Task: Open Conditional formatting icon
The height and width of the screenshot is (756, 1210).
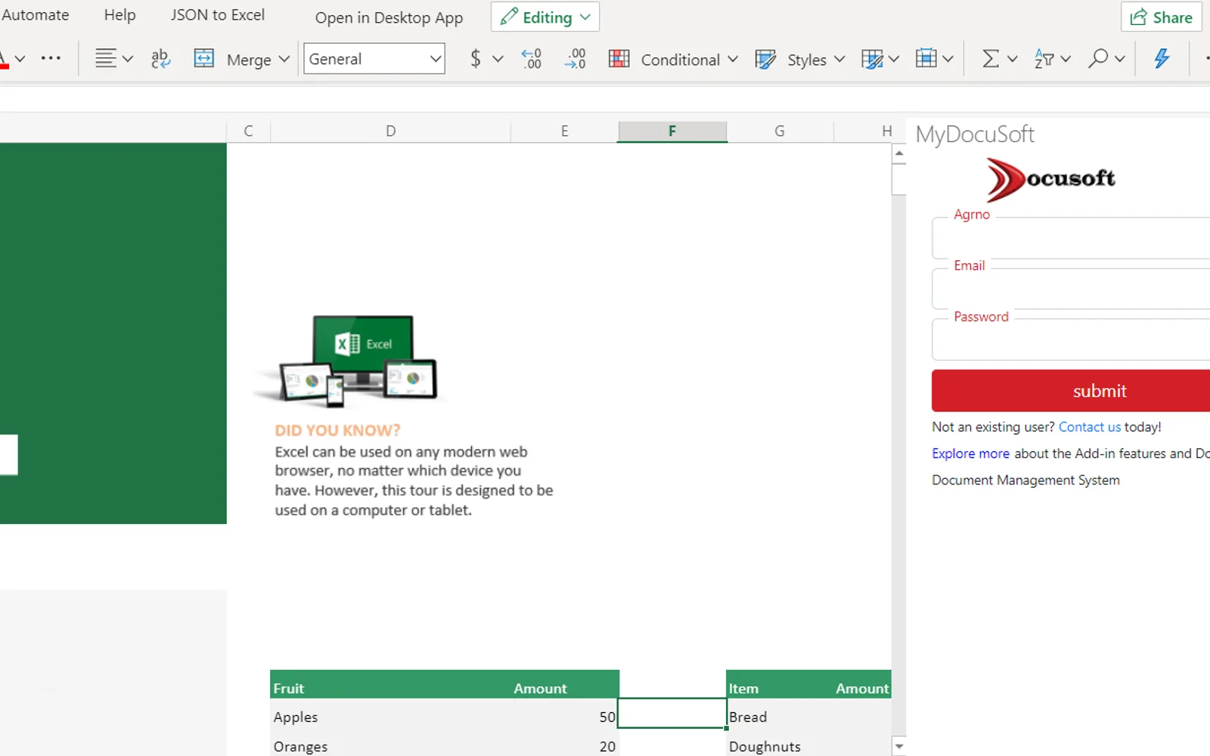Action: [619, 58]
